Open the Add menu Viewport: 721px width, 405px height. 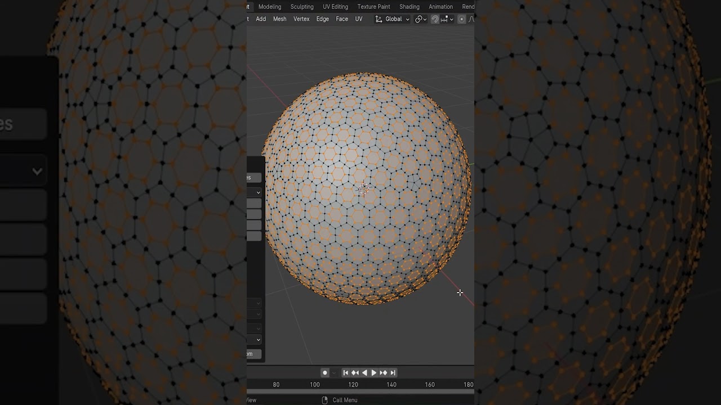(261, 19)
